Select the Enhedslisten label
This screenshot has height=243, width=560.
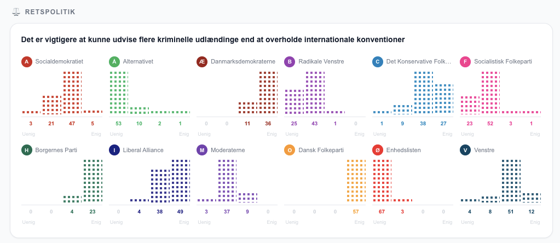[x=403, y=150]
